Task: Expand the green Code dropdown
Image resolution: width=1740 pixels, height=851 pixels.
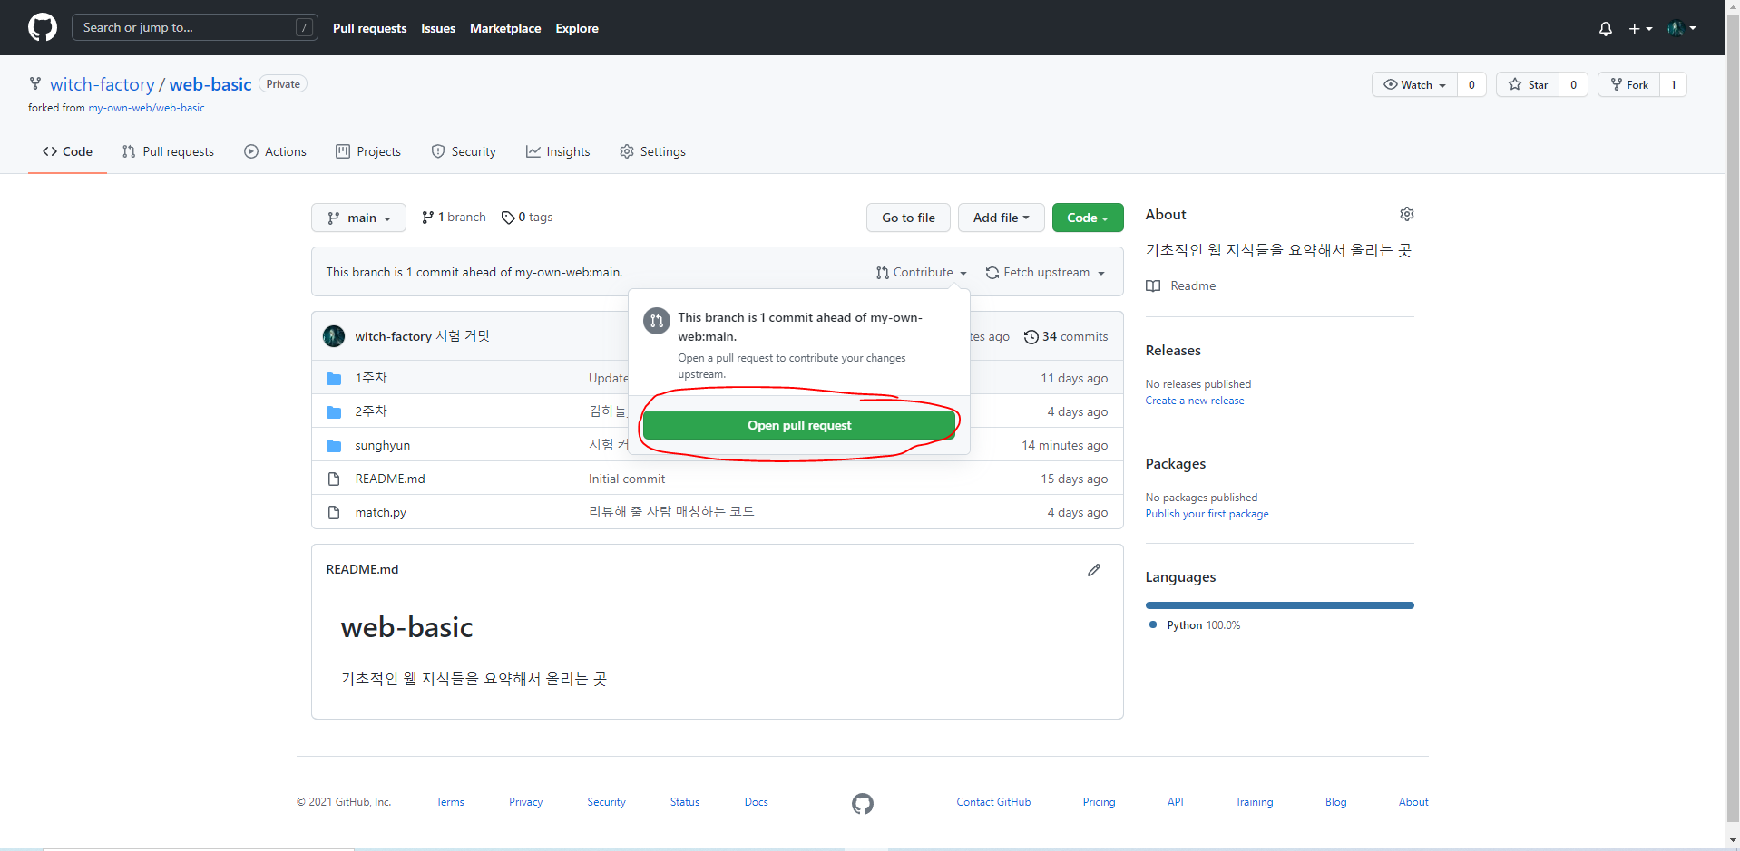Action: (x=1087, y=218)
